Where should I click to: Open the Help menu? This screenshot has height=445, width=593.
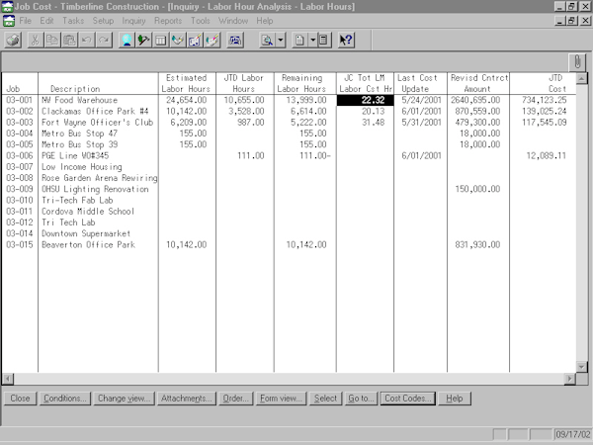click(265, 21)
